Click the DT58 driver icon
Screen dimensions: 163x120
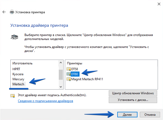coord(68,69)
